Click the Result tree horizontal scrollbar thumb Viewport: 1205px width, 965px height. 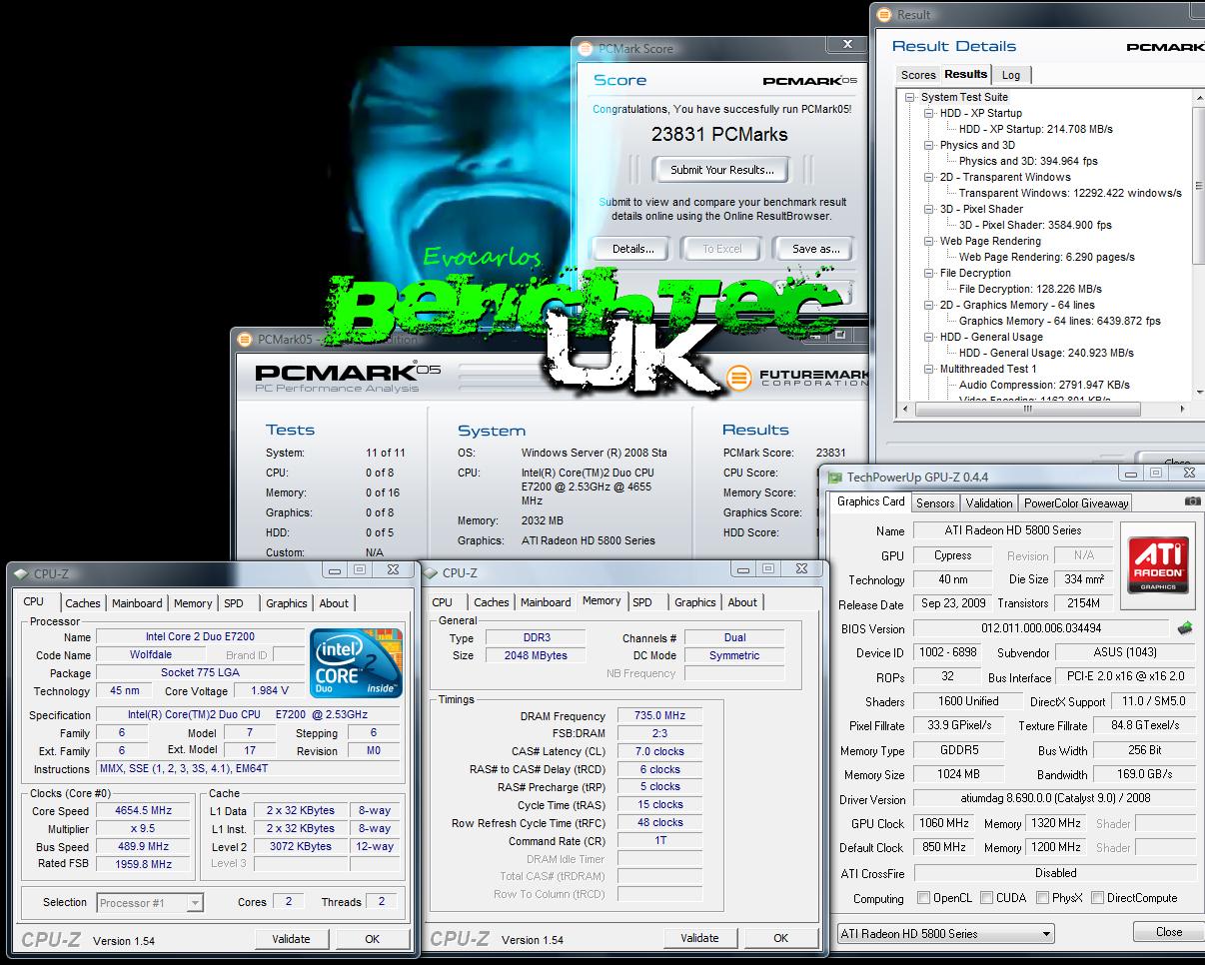pyautogui.click(x=1028, y=410)
